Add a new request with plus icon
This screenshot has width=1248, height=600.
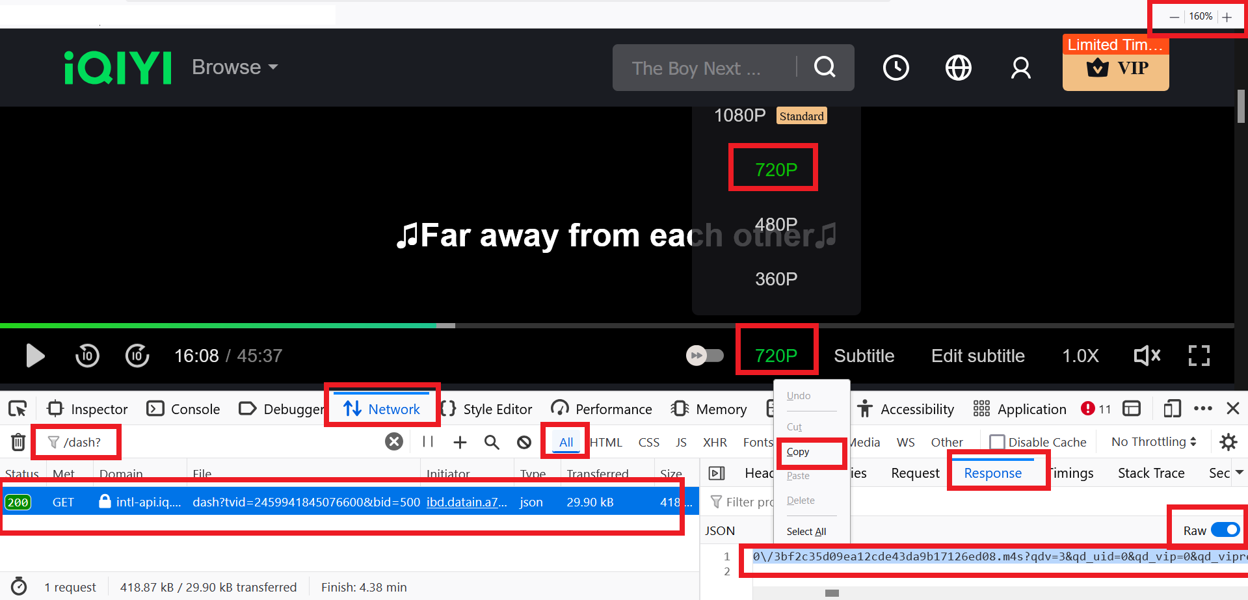(x=460, y=442)
